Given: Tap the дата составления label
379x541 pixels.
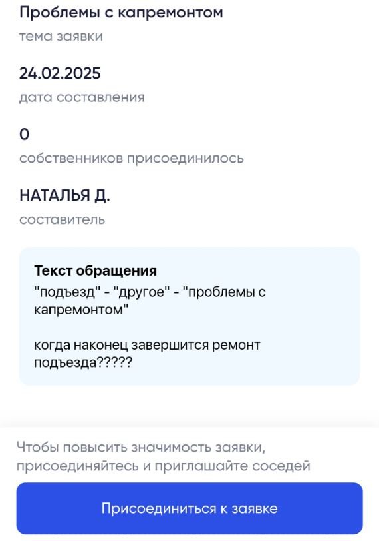Looking at the screenshot, I should pos(82,97).
